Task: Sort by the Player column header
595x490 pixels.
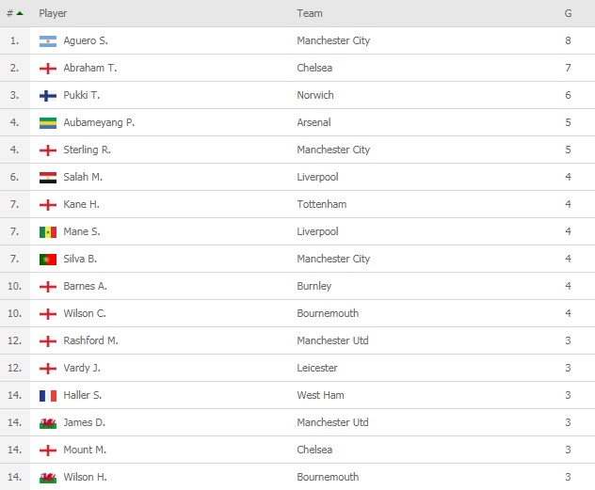Action: pyautogui.click(x=53, y=13)
